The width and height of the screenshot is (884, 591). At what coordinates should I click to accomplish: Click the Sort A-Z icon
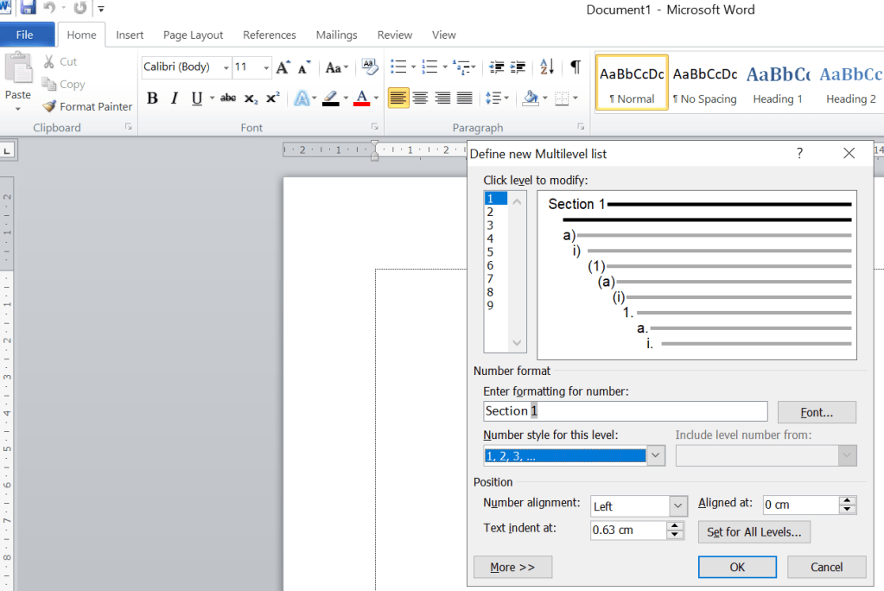547,67
